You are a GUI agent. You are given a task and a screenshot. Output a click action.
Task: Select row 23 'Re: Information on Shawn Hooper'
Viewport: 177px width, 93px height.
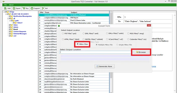click(74, 74)
